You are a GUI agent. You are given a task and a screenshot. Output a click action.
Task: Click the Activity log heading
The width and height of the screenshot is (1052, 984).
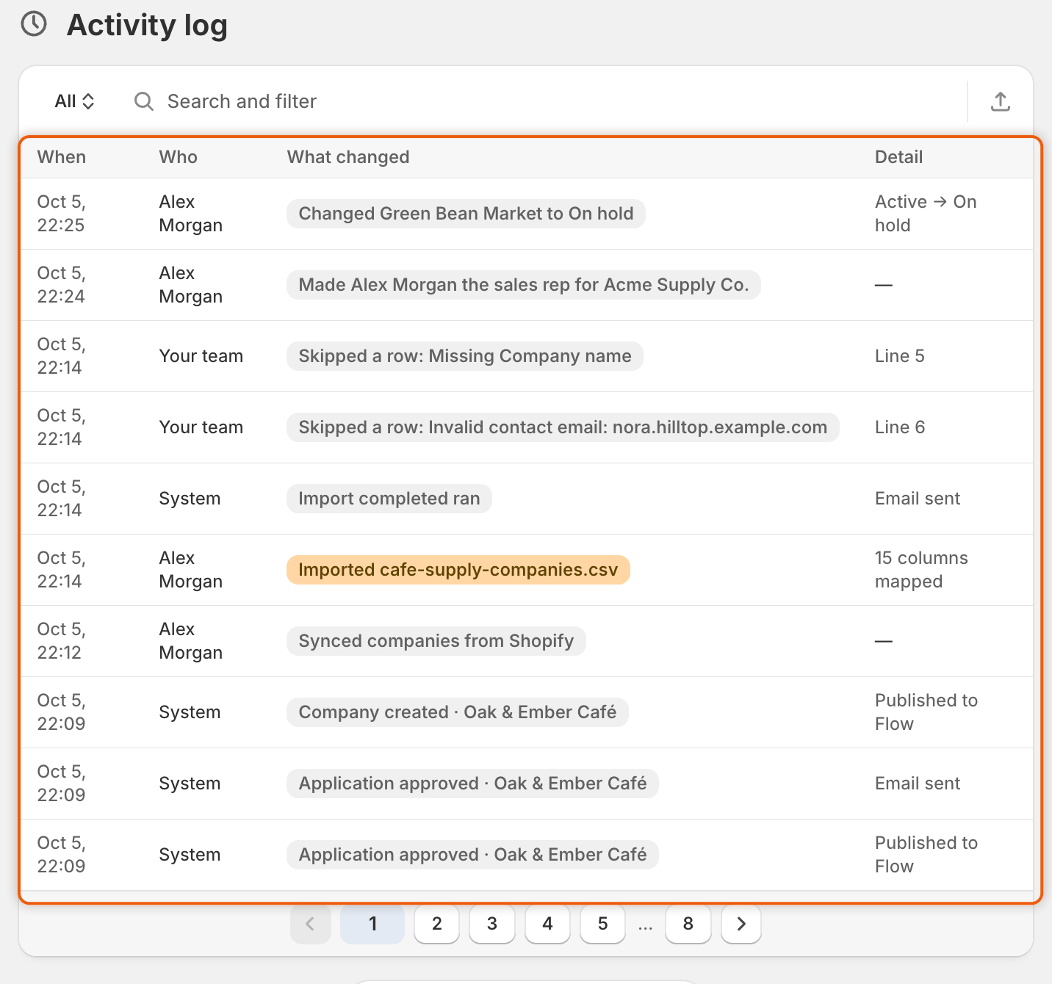coord(147,25)
